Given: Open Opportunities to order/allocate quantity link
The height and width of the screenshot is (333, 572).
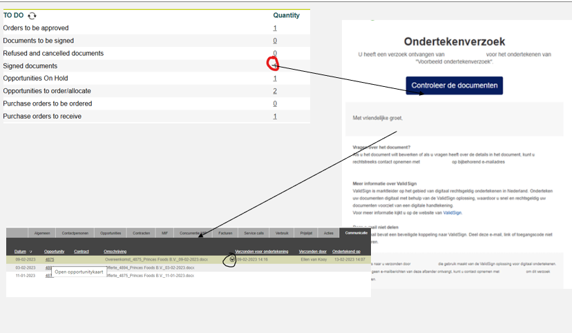Looking at the screenshot, I should click(275, 91).
